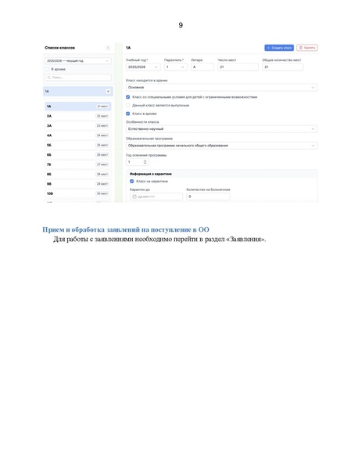The height and width of the screenshot is (469, 362).
Task: Select class 4А in the list
Action: point(78,135)
